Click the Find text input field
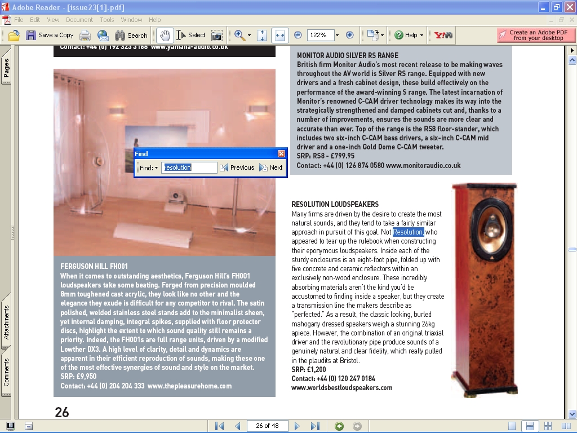 pyautogui.click(x=189, y=167)
